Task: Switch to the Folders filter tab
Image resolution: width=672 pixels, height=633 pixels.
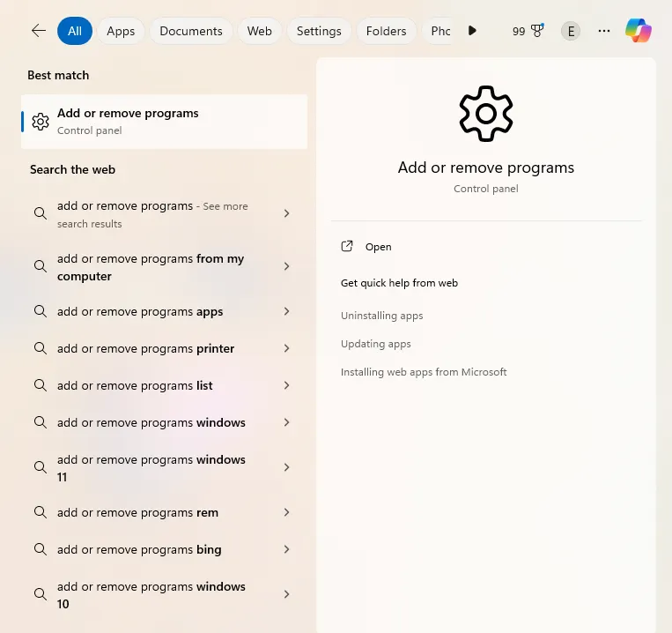Action: tap(386, 31)
